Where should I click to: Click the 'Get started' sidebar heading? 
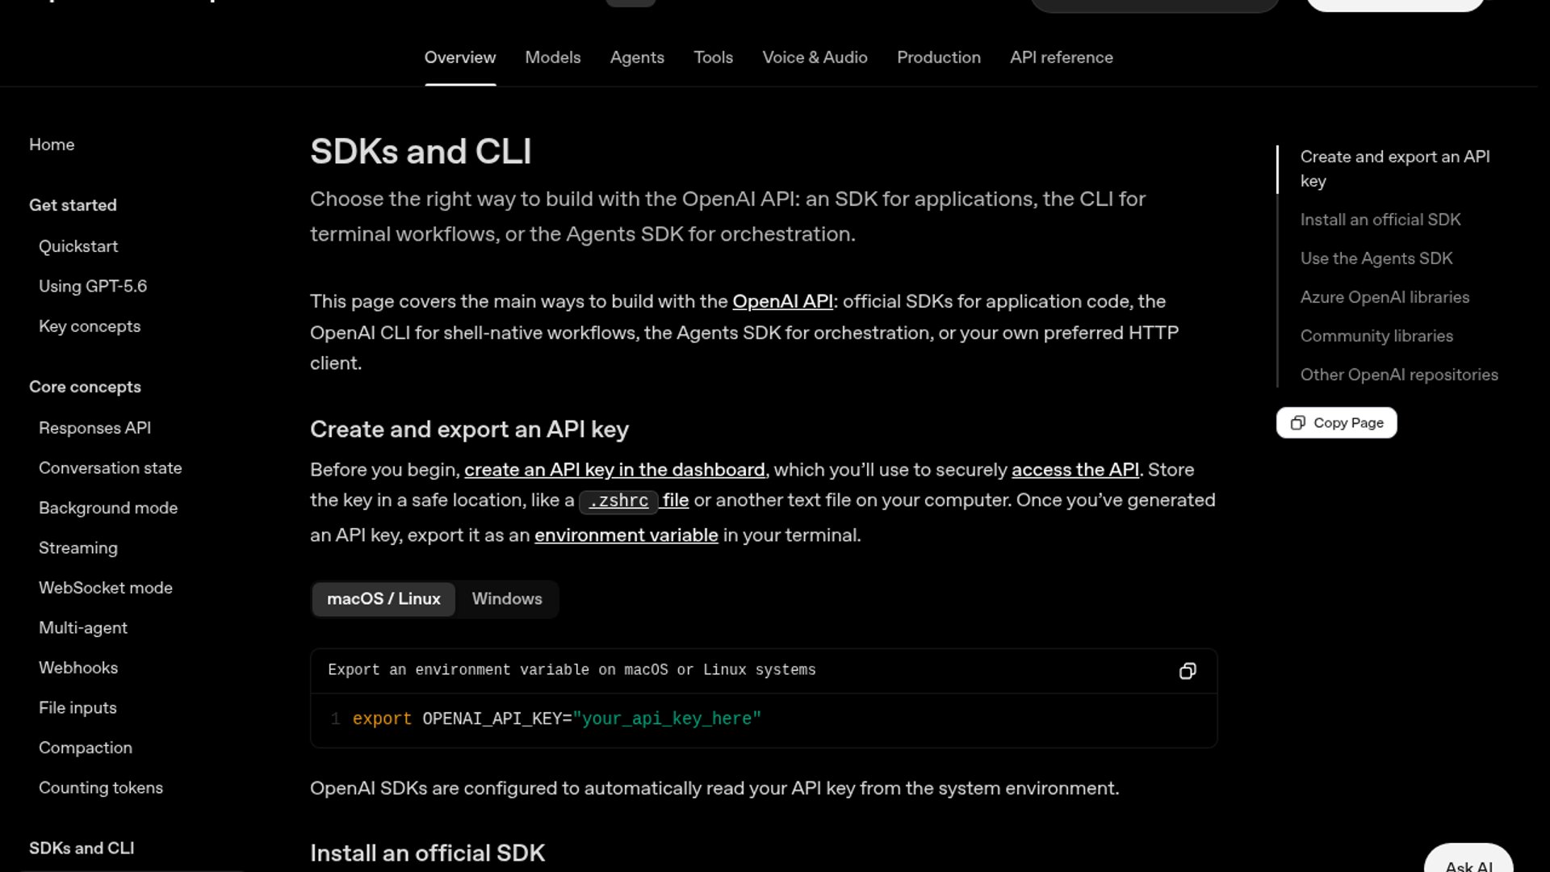[73, 205]
